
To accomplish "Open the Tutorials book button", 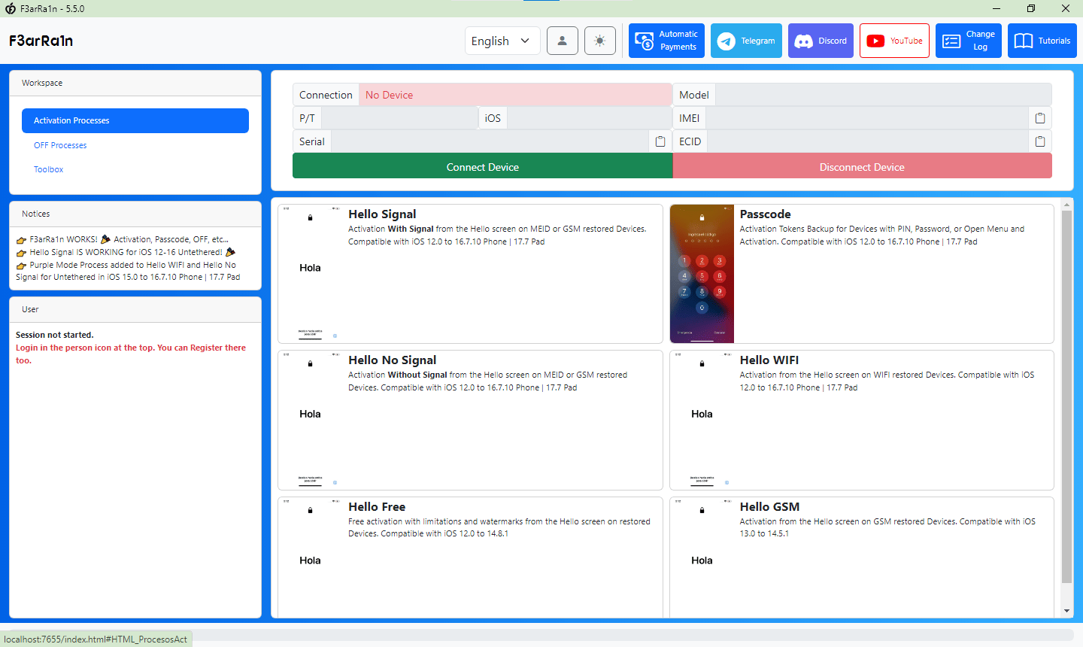I will [x=1042, y=41].
